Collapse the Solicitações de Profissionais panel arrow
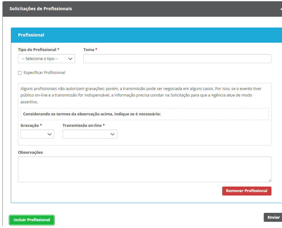The image size is (282, 228). click(280, 9)
